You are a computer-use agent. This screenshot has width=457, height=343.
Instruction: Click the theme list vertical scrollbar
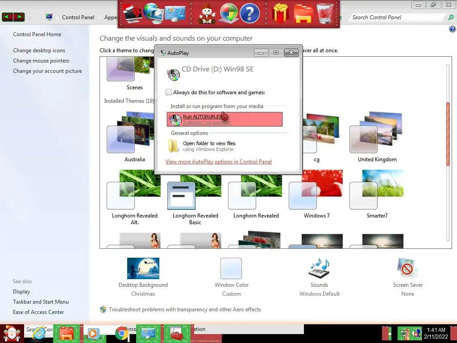point(448,134)
